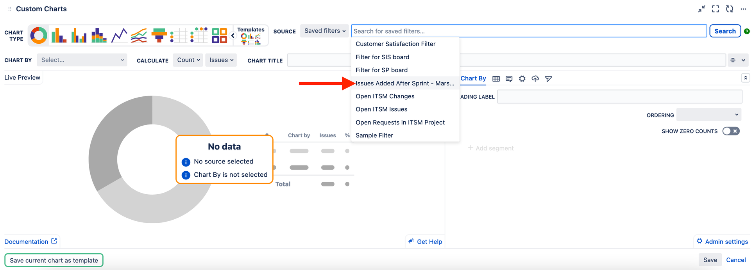This screenshot has height=270, width=755.
Task: Pick the funnel chart type
Action: coord(159,36)
